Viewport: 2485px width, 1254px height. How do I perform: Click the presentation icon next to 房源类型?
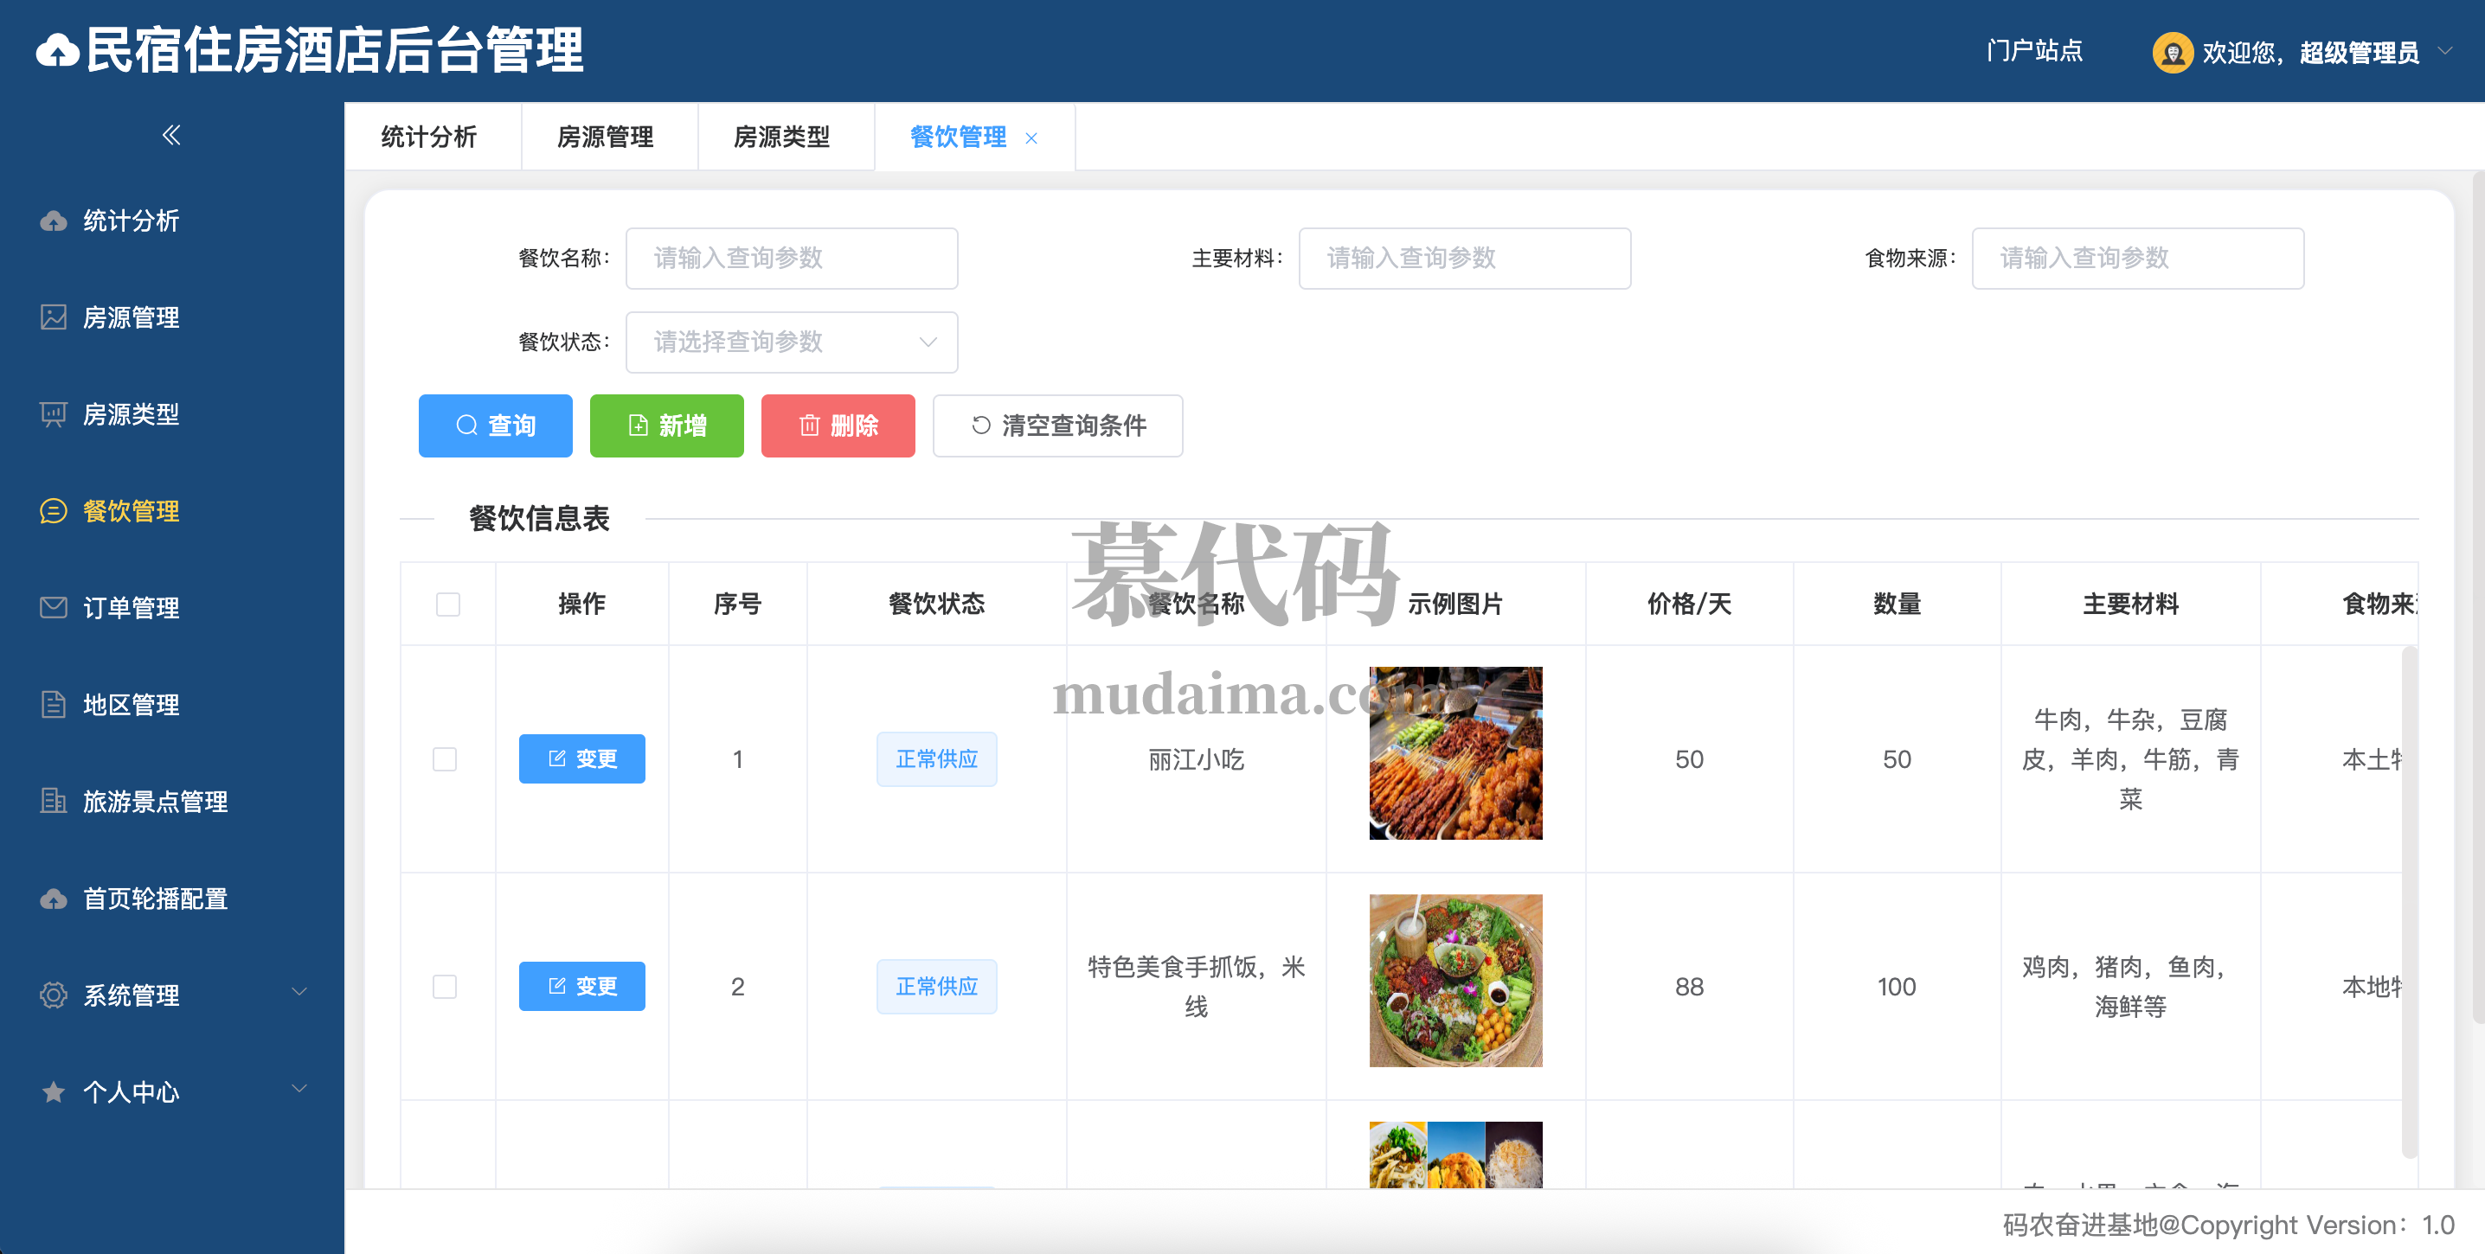(x=53, y=414)
